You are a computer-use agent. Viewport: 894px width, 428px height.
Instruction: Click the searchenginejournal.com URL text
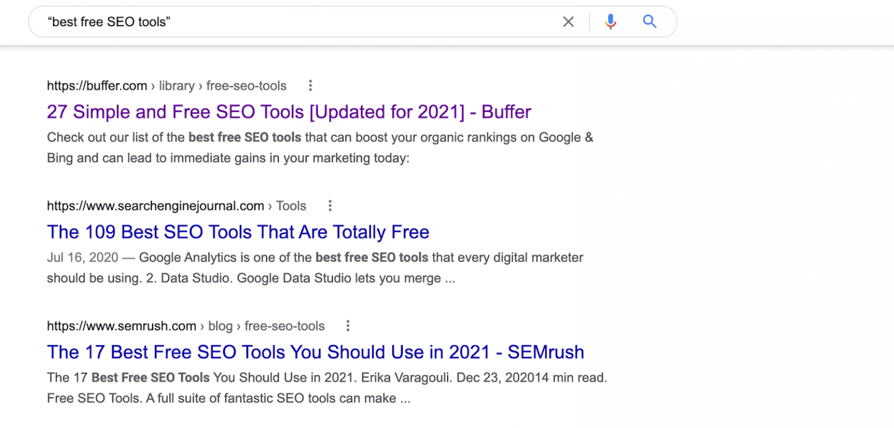click(x=155, y=206)
